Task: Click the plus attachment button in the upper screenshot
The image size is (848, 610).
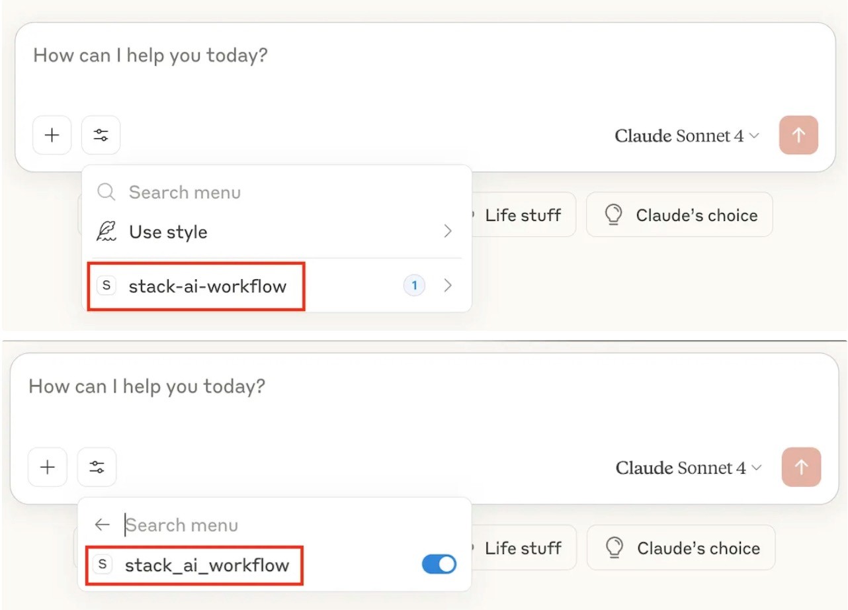Action: pos(52,135)
